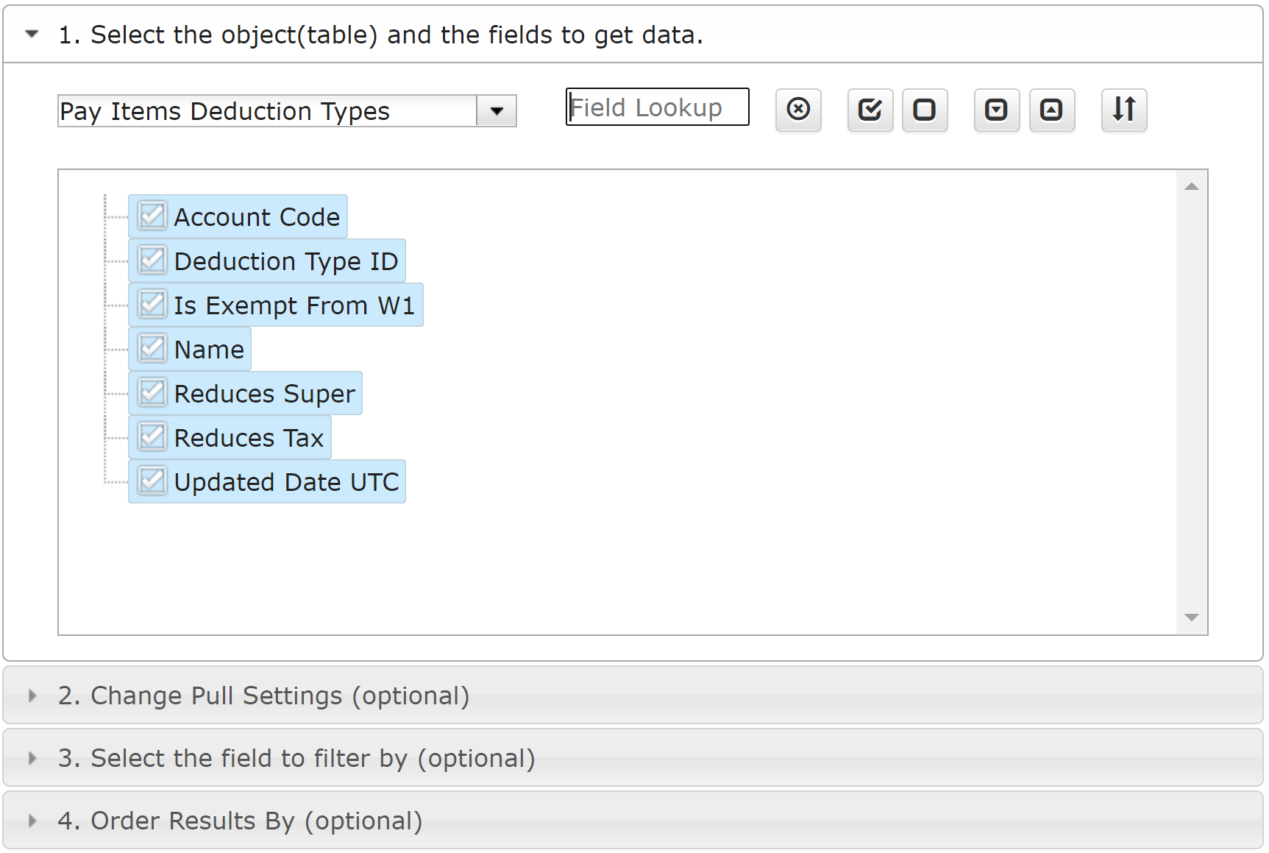Toggle the Reduces Tax checkbox
The image size is (1269, 853).
[x=152, y=437]
